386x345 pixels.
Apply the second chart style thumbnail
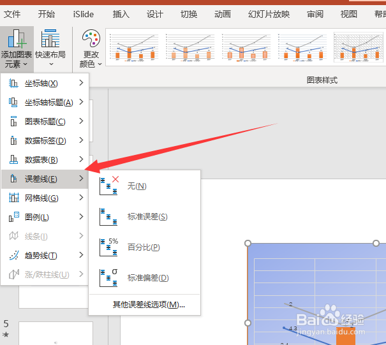189,47
